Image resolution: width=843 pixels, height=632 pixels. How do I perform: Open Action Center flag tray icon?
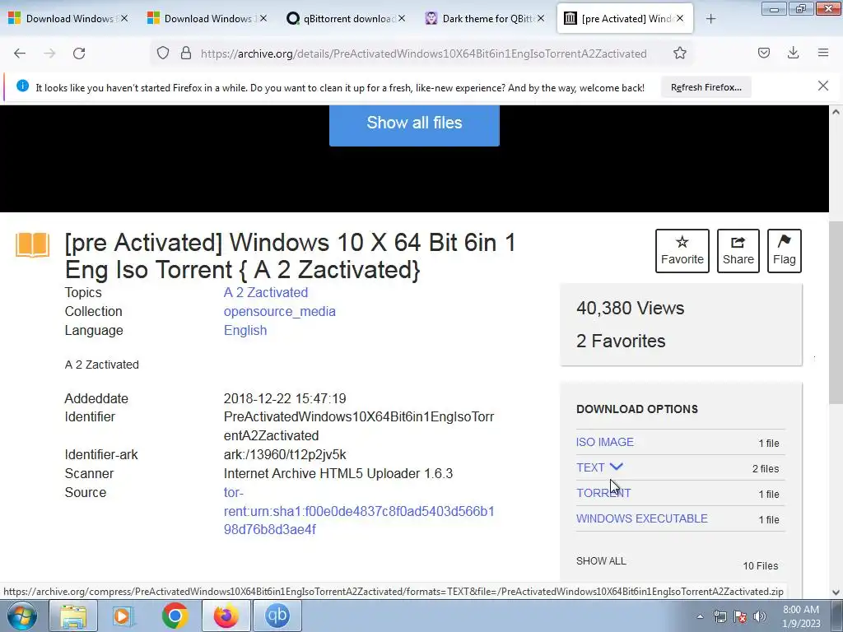740,616
